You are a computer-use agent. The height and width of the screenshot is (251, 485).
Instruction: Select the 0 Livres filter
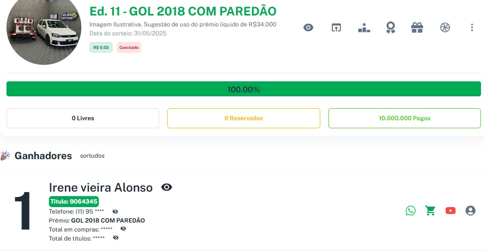(83, 118)
